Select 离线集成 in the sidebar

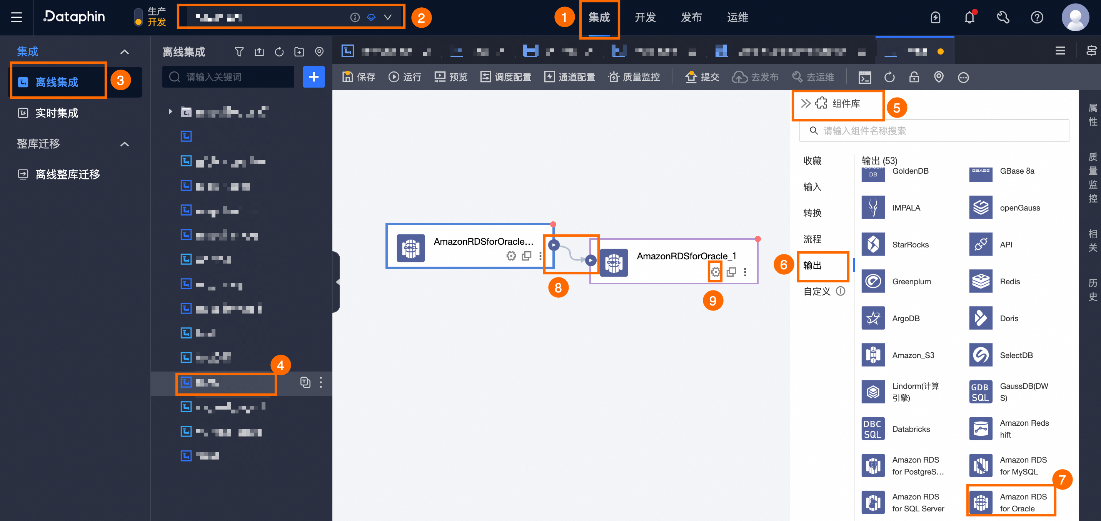pyautogui.click(x=57, y=82)
